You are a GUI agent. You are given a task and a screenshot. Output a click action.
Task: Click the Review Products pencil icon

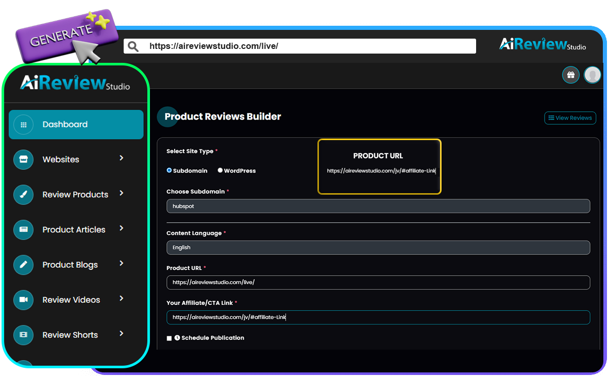tap(23, 194)
